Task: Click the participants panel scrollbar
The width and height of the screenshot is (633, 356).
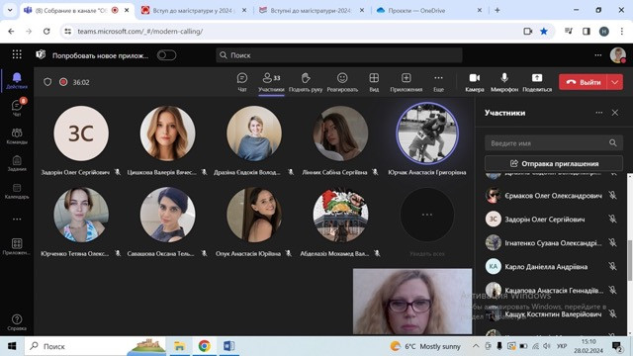Action: (x=629, y=260)
